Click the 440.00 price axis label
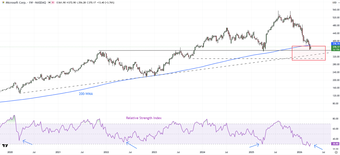This screenshot has width=340, height=155. click(x=336, y=33)
